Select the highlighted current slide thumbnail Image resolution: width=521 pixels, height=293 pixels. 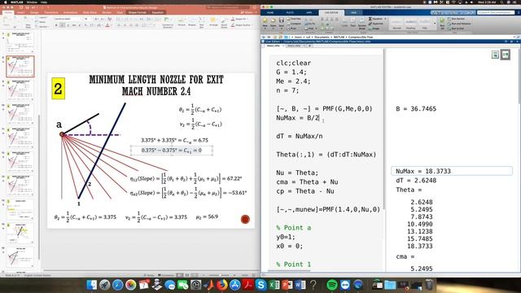pyautogui.click(x=20, y=66)
